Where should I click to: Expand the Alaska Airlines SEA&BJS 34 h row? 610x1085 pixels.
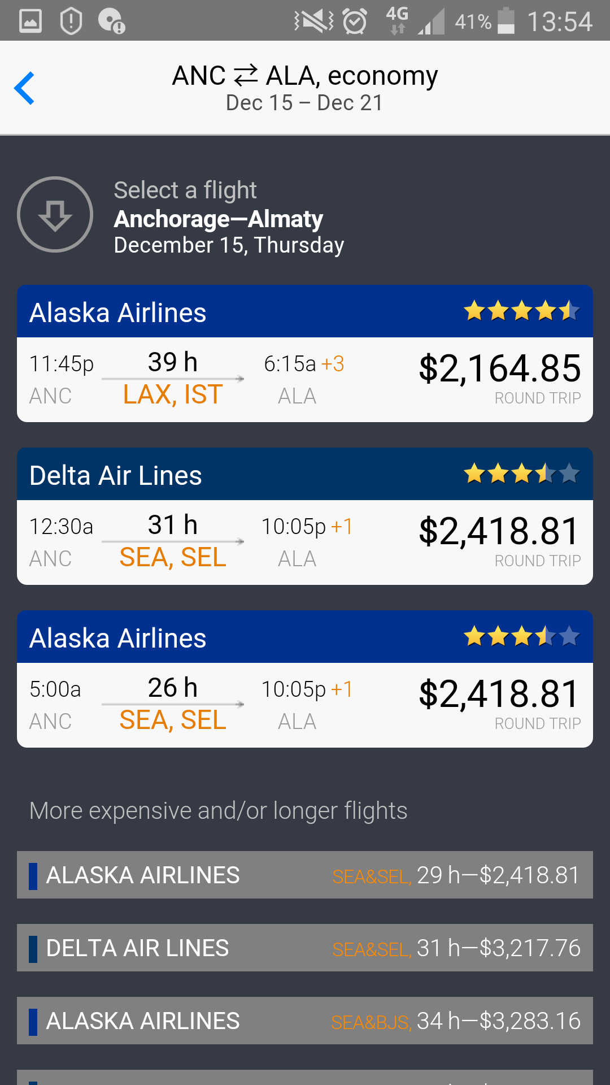[305, 1021]
